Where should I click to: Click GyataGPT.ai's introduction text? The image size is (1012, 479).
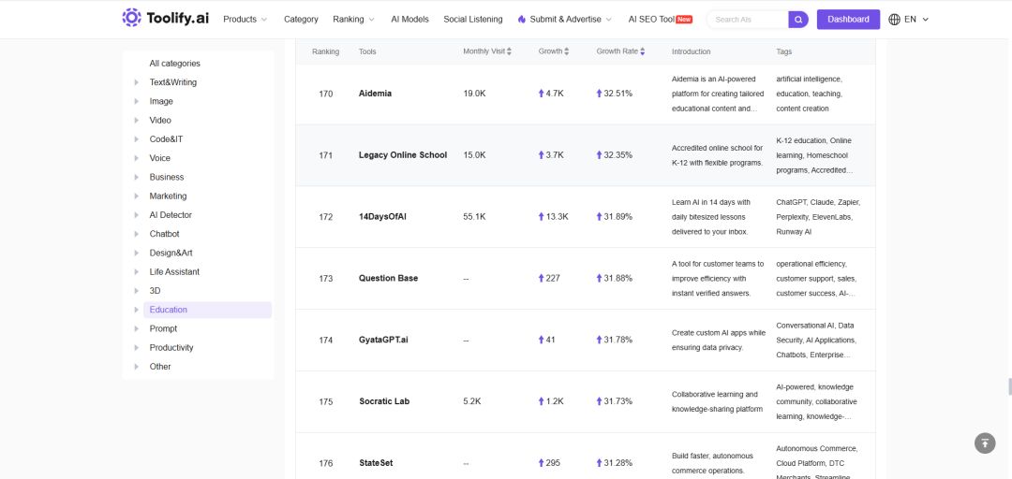point(719,340)
